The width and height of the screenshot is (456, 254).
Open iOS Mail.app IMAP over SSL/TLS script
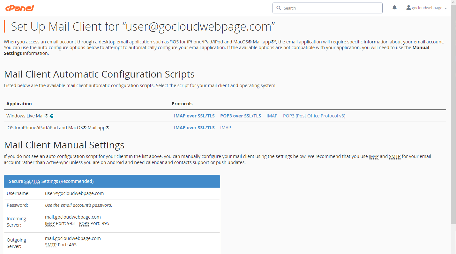[x=194, y=128]
